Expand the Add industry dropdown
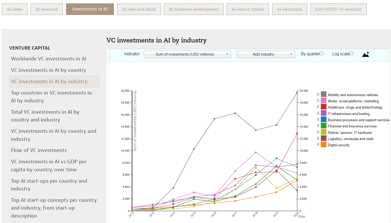The image size is (391, 223). [266, 54]
